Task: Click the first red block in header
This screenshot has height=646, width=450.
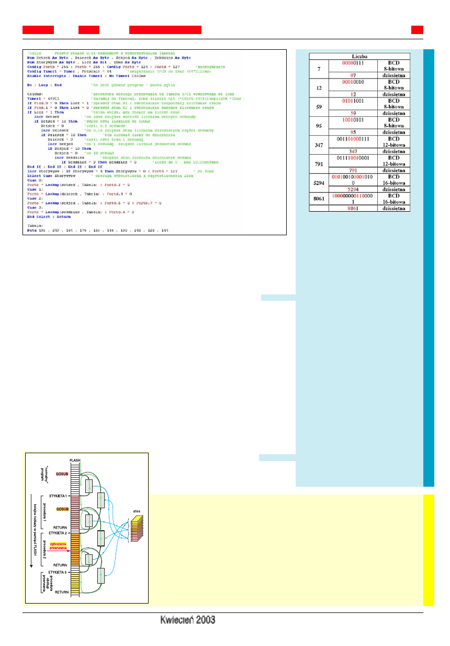Action: pos(38,29)
